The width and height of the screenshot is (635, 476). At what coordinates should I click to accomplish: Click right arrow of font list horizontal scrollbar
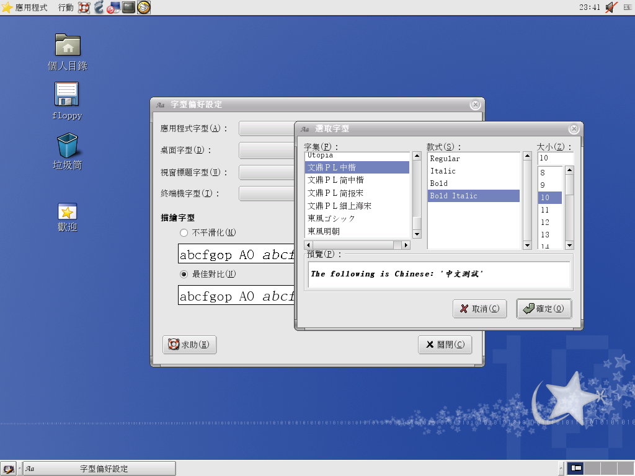click(406, 245)
